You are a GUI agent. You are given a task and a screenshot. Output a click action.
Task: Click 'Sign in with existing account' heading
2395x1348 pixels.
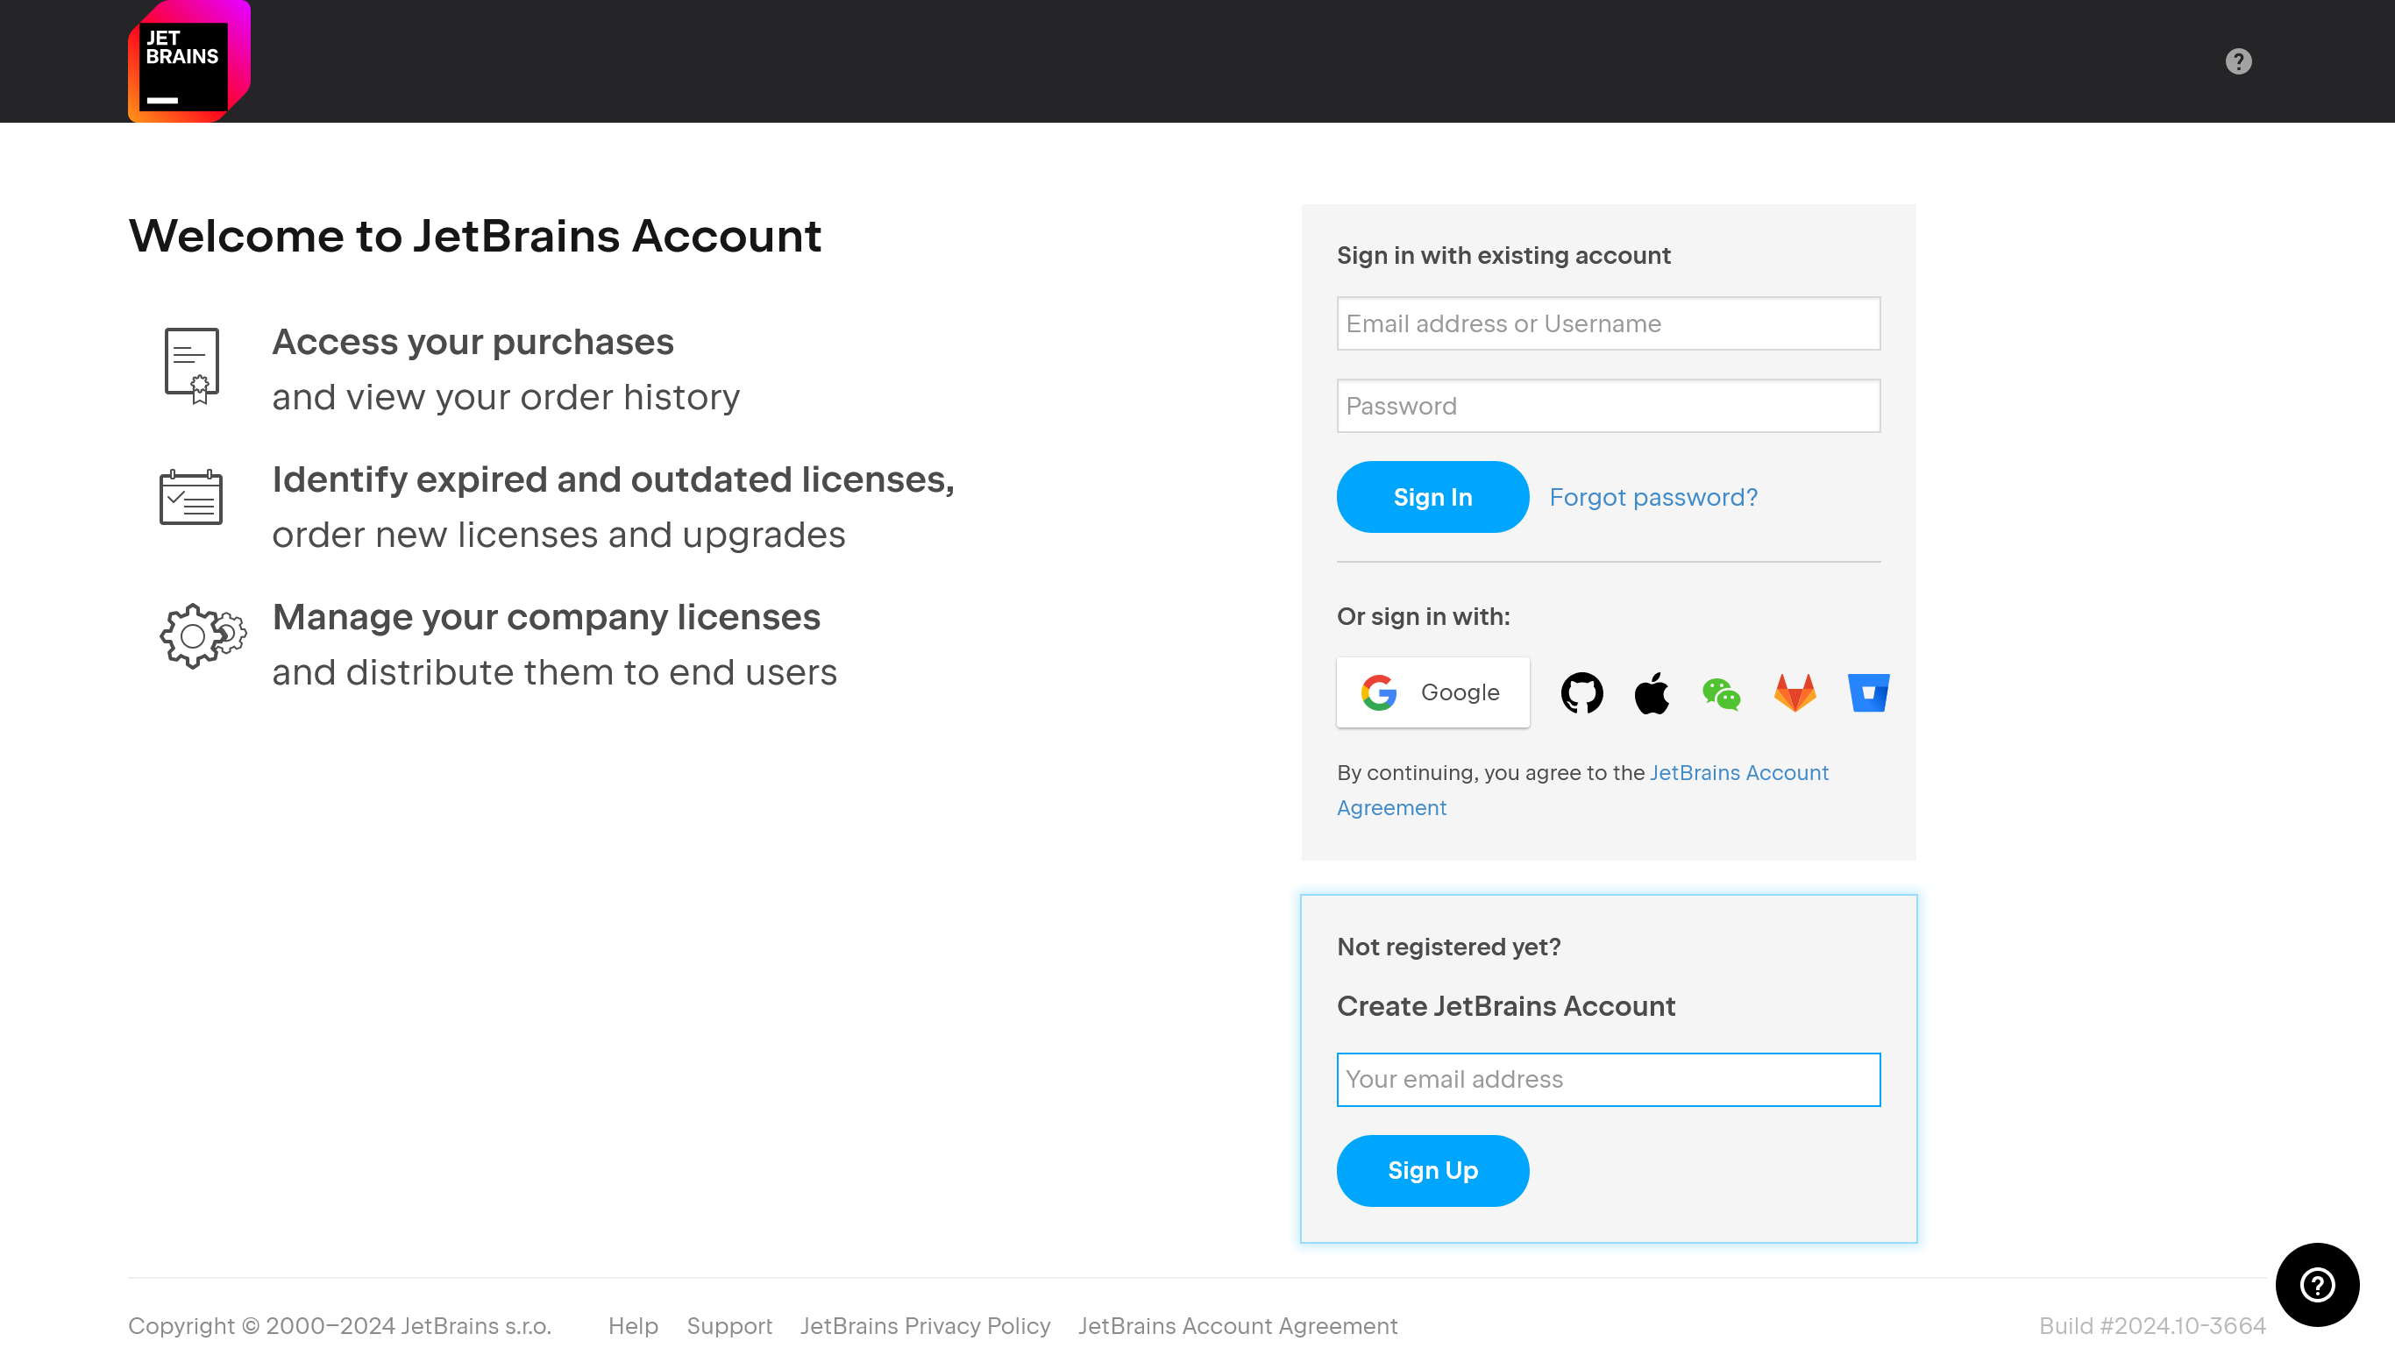[x=1503, y=256]
